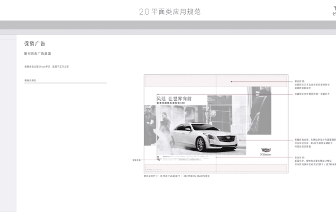Click the Cadillac crest logo inside the ad layout
The image size is (336, 212).
pyautogui.click(x=266, y=151)
